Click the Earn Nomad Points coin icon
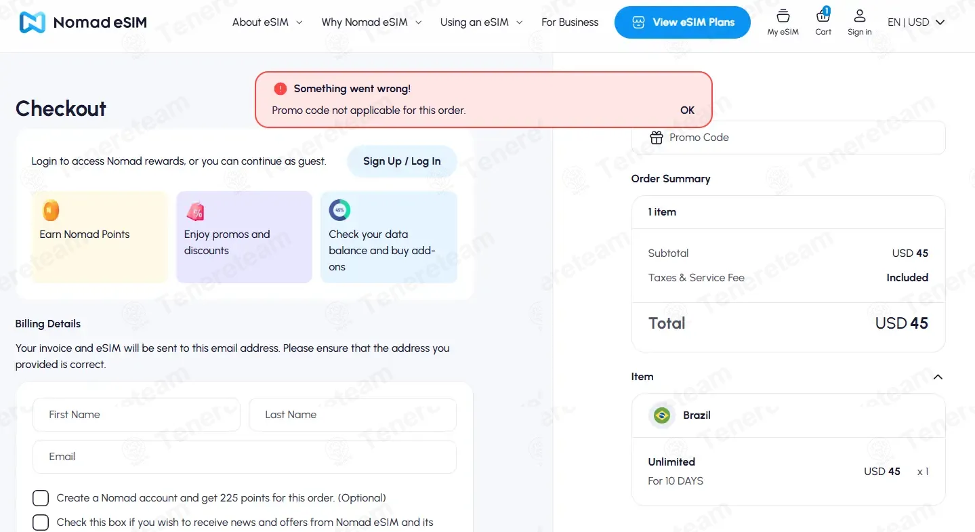Image resolution: width=975 pixels, height=532 pixels. point(51,210)
